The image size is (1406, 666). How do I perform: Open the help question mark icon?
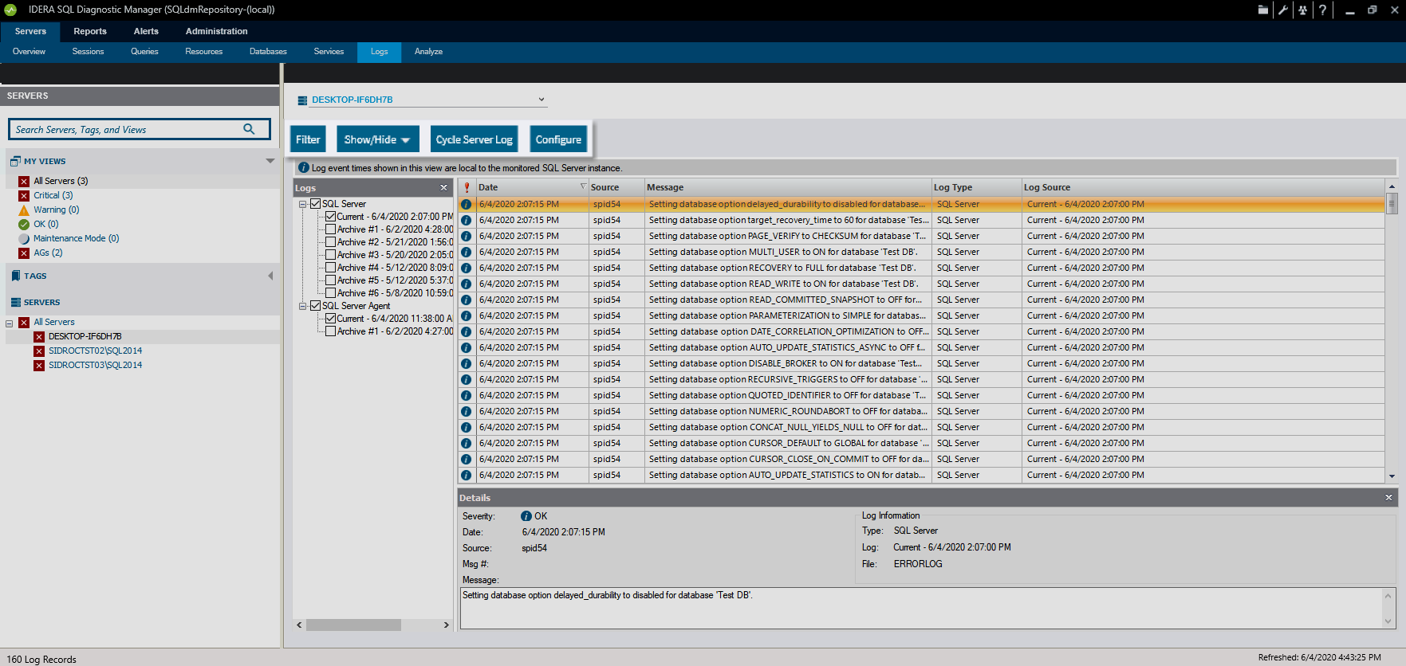pyautogui.click(x=1322, y=10)
